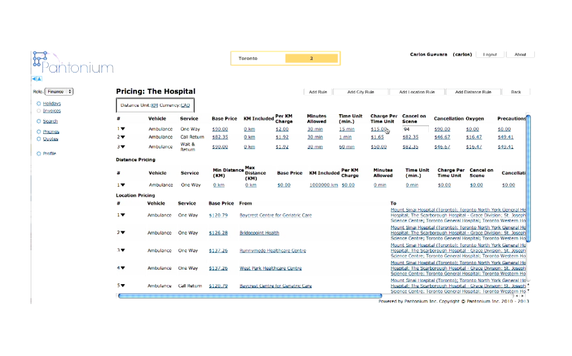Click the gear icon next to Search
The height and width of the screenshot is (356, 572).
38,121
